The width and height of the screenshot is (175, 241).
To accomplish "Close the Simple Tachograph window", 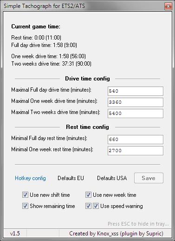I will coord(168,6).
